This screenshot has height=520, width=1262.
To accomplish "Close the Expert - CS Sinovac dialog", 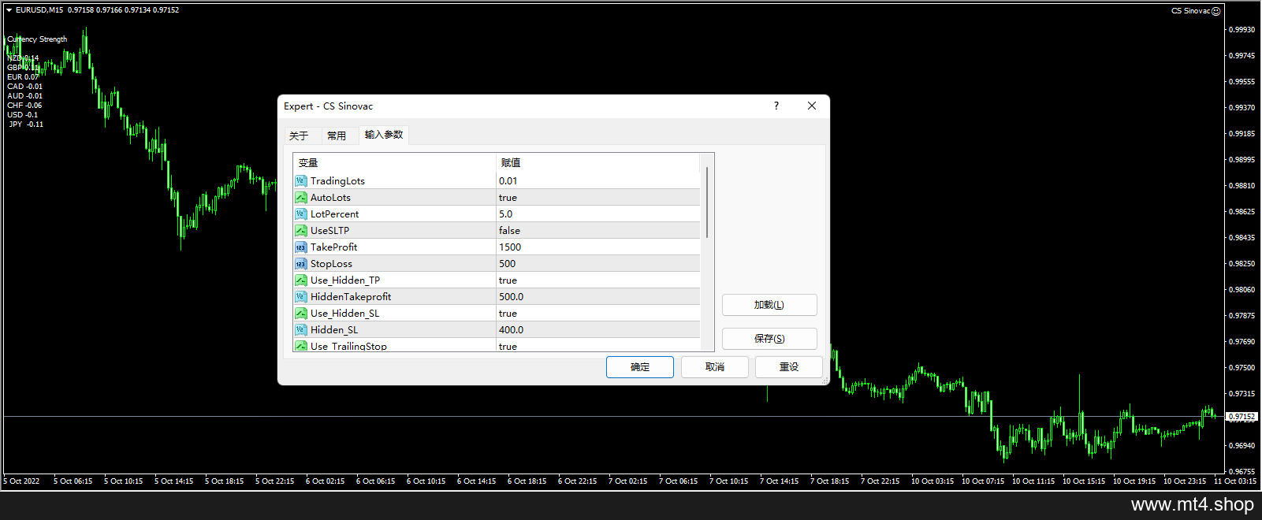I will pyautogui.click(x=812, y=106).
